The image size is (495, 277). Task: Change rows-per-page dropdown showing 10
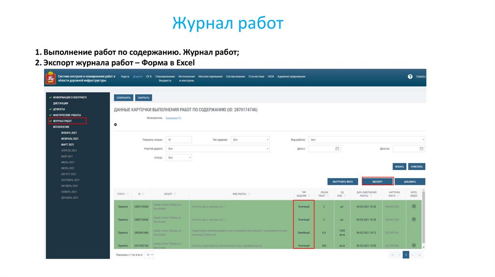149,255
